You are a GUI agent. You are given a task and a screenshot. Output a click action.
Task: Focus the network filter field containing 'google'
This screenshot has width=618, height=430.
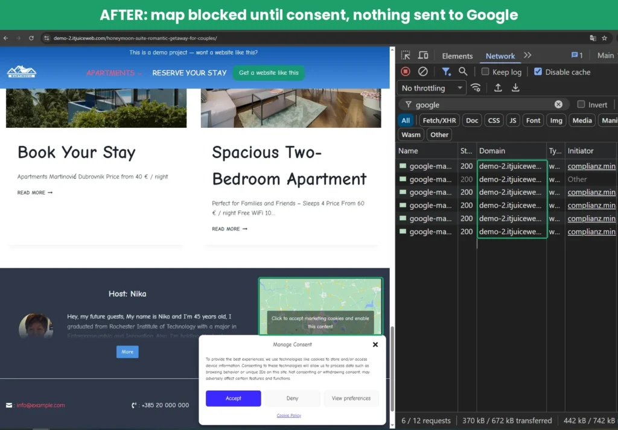(x=484, y=104)
